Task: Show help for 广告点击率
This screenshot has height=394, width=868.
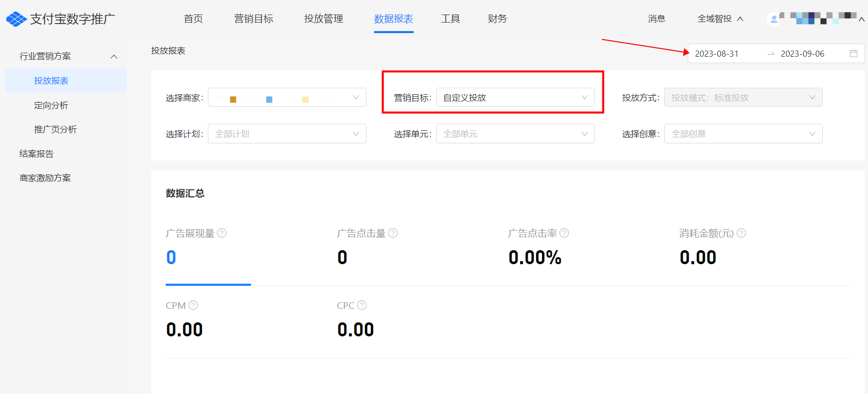Action: [x=564, y=233]
